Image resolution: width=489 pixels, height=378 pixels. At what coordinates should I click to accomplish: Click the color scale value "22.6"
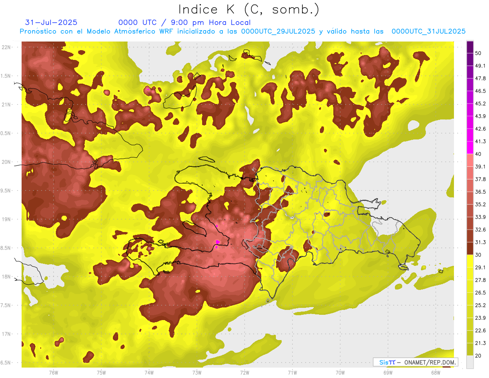480,331
